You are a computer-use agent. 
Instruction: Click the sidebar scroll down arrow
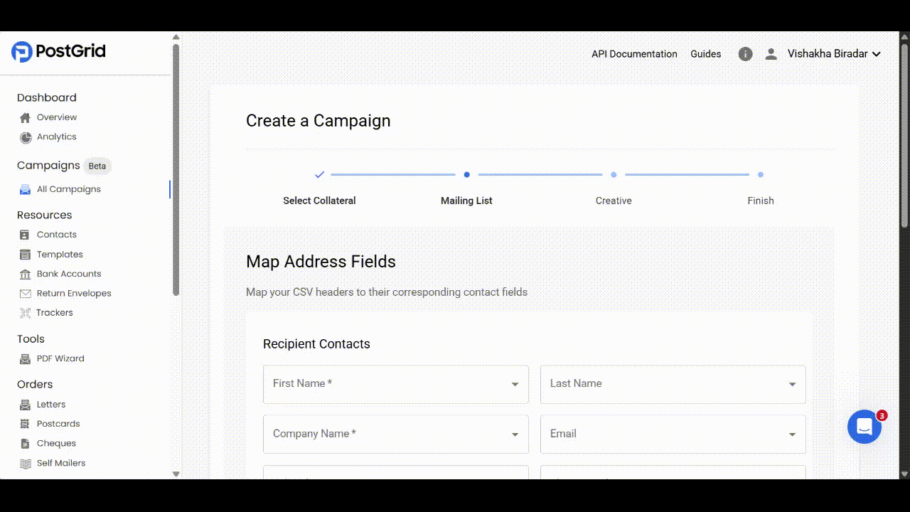[176, 474]
